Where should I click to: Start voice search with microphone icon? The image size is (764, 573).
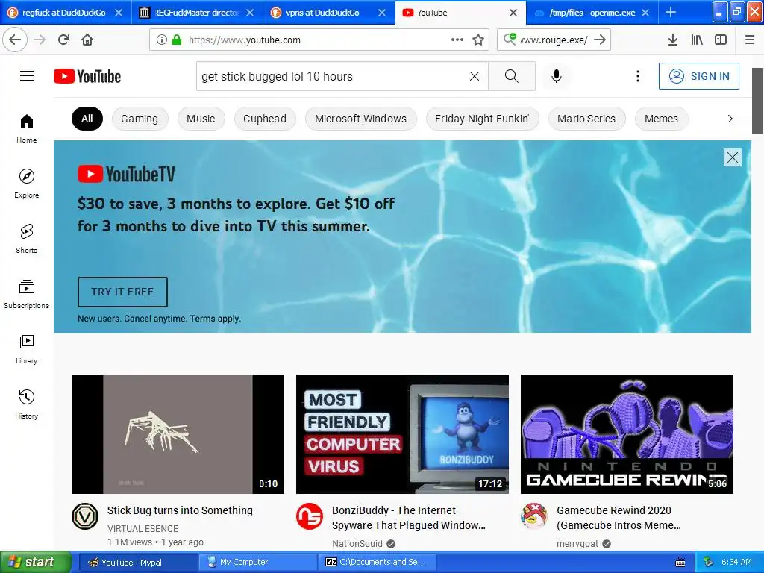pyautogui.click(x=557, y=76)
